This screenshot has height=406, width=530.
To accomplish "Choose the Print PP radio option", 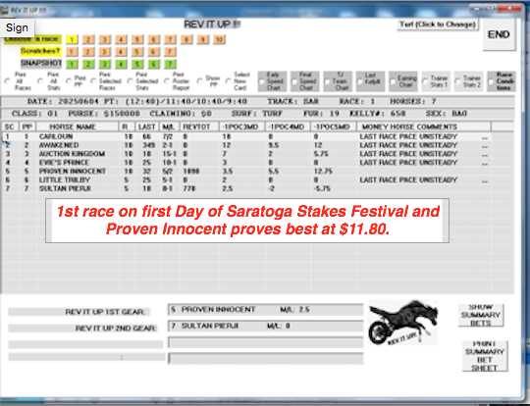I will click(x=69, y=81).
